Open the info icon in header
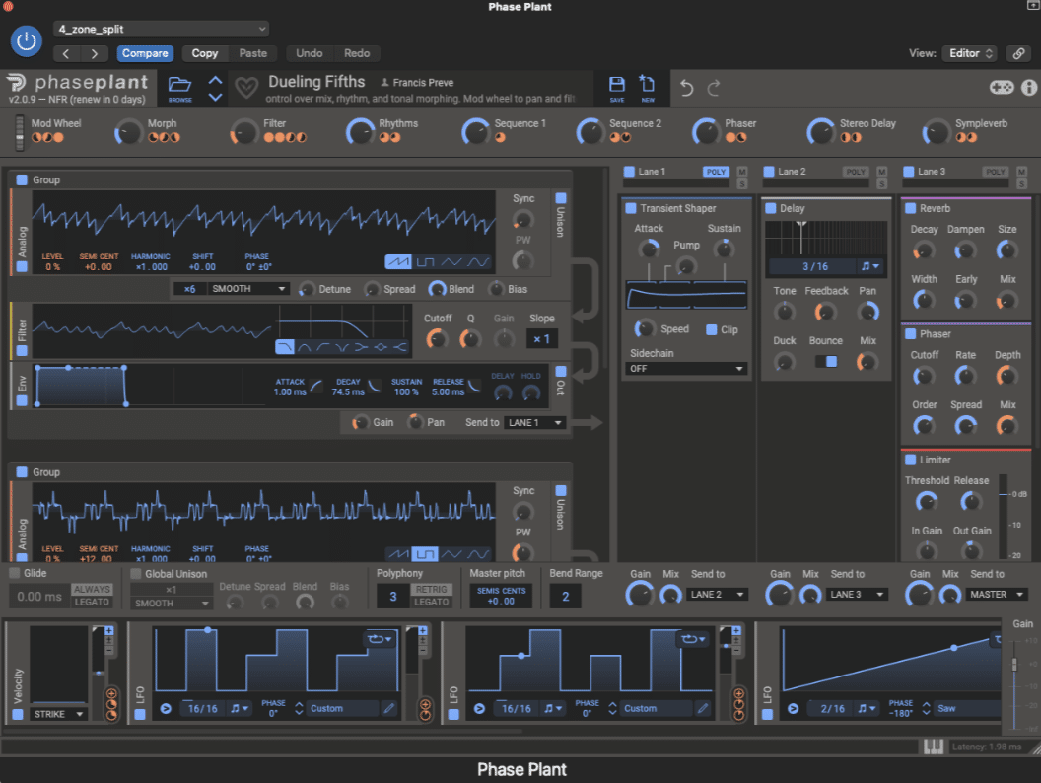 1028,87
